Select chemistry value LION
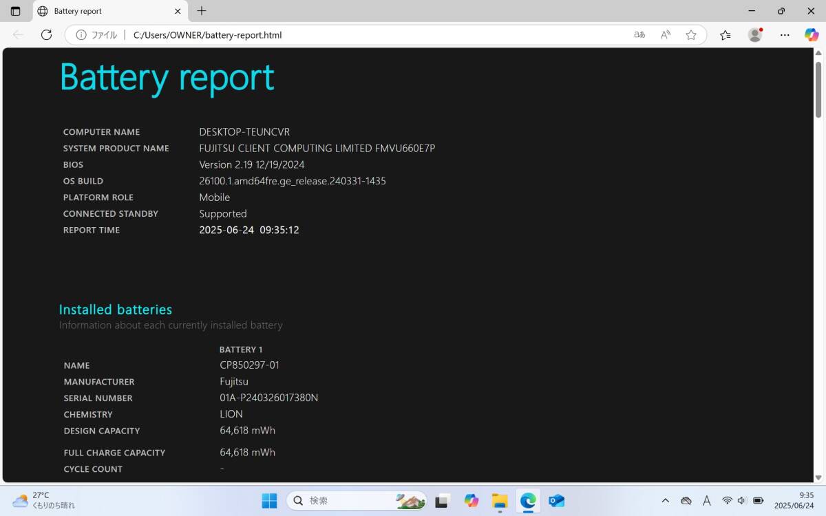This screenshot has height=516, width=826. click(231, 415)
